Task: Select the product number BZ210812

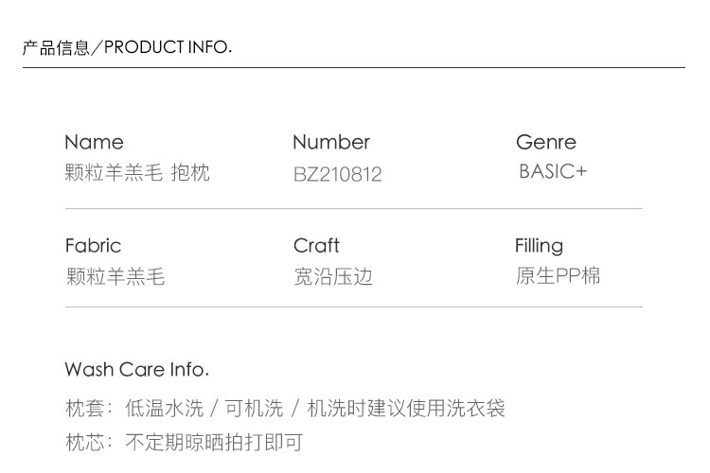Action: click(338, 174)
